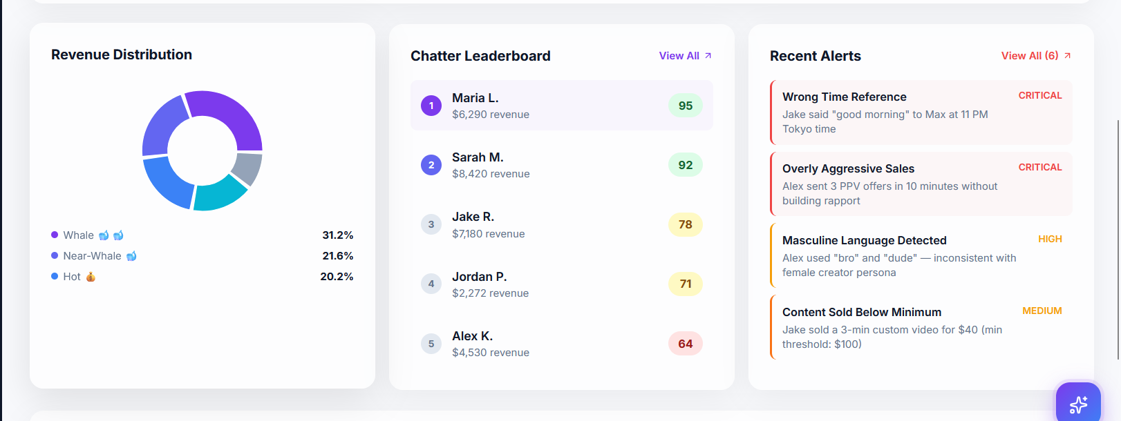Click the rank 5 badge beside Alex K.
Viewport: 1121px width, 421px height.
pyautogui.click(x=431, y=344)
